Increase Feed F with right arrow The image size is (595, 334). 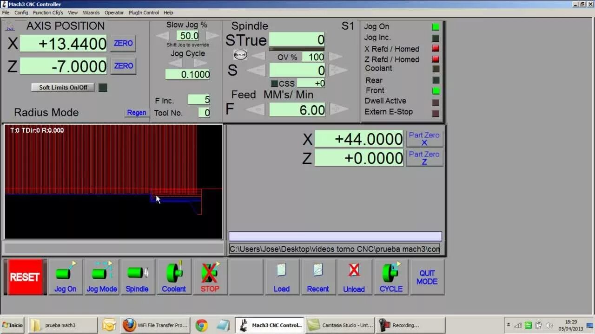[338, 109]
